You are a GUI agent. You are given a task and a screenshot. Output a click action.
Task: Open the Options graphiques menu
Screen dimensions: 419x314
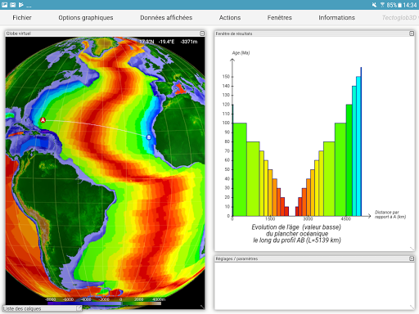pyautogui.click(x=86, y=18)
